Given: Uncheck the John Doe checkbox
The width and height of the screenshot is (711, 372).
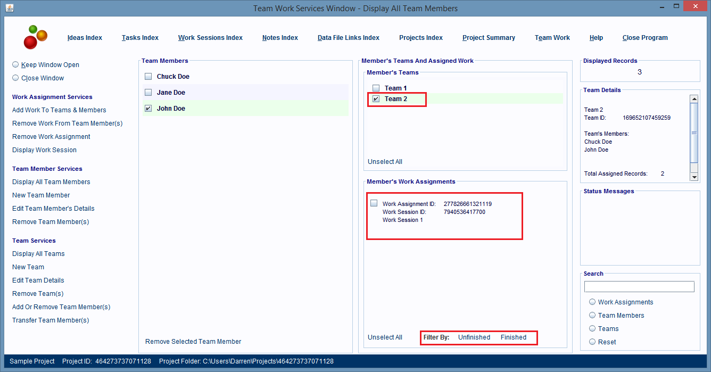Looking at the screenshot, I should [x=148, y=109].
